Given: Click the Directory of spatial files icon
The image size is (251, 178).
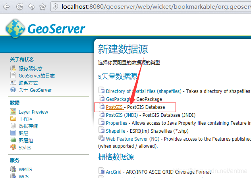Looking at the screenshot, I should pos(102,90).
